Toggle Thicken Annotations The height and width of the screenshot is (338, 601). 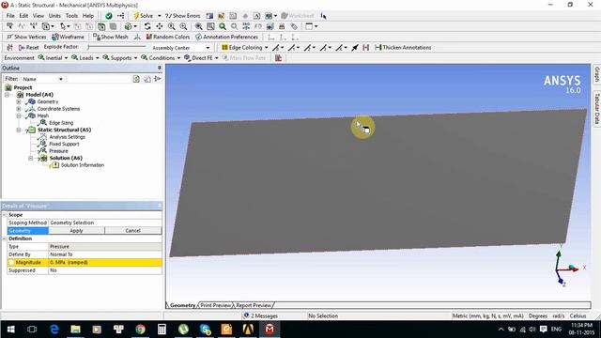(x=403, y=48)
